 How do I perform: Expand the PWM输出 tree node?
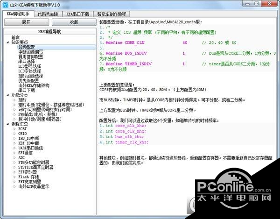tap(14, 114)
